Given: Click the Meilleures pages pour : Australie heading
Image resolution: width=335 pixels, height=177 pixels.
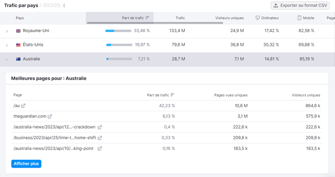Looking at the screenshot, I should [x=49, y=78].
